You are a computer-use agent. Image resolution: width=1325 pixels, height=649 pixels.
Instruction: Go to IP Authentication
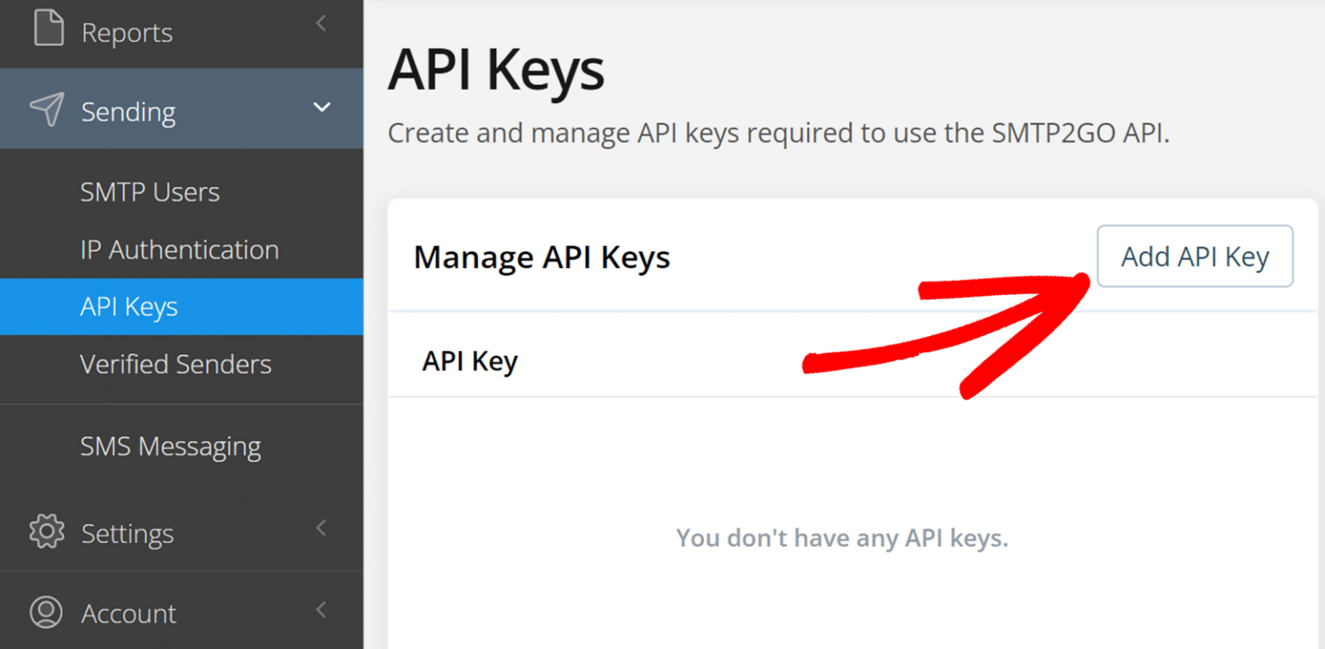179,250
